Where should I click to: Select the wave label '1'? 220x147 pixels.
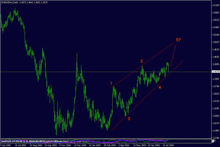pos(111,83)
